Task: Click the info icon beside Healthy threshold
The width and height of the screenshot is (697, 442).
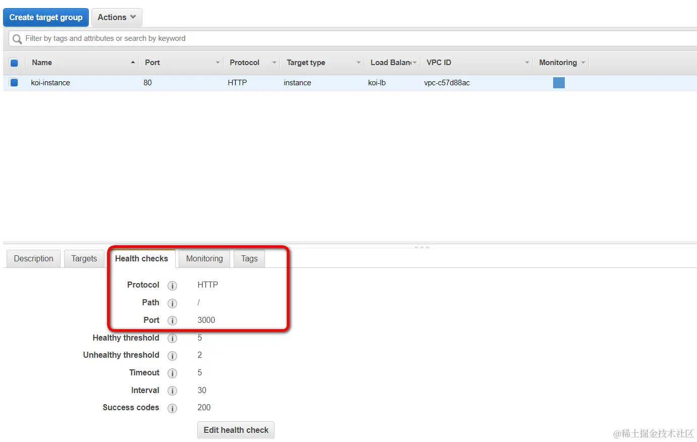Action: [172, 339]
